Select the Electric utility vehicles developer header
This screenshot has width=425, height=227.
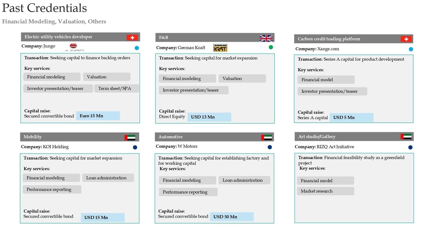80,37
